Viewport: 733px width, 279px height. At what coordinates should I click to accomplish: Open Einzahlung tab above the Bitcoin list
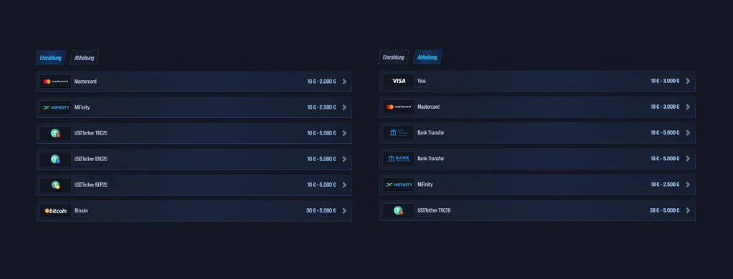[x=51, y=58]
